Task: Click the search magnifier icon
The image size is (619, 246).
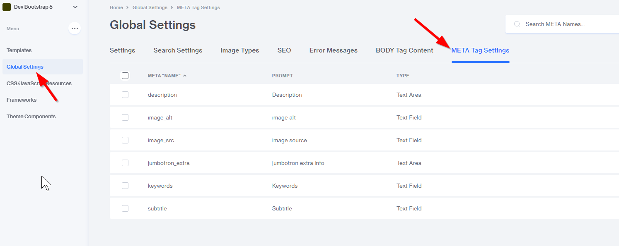Action: (517, 24)
